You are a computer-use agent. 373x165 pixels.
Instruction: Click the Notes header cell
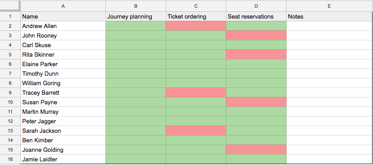[x=330, y=16]
